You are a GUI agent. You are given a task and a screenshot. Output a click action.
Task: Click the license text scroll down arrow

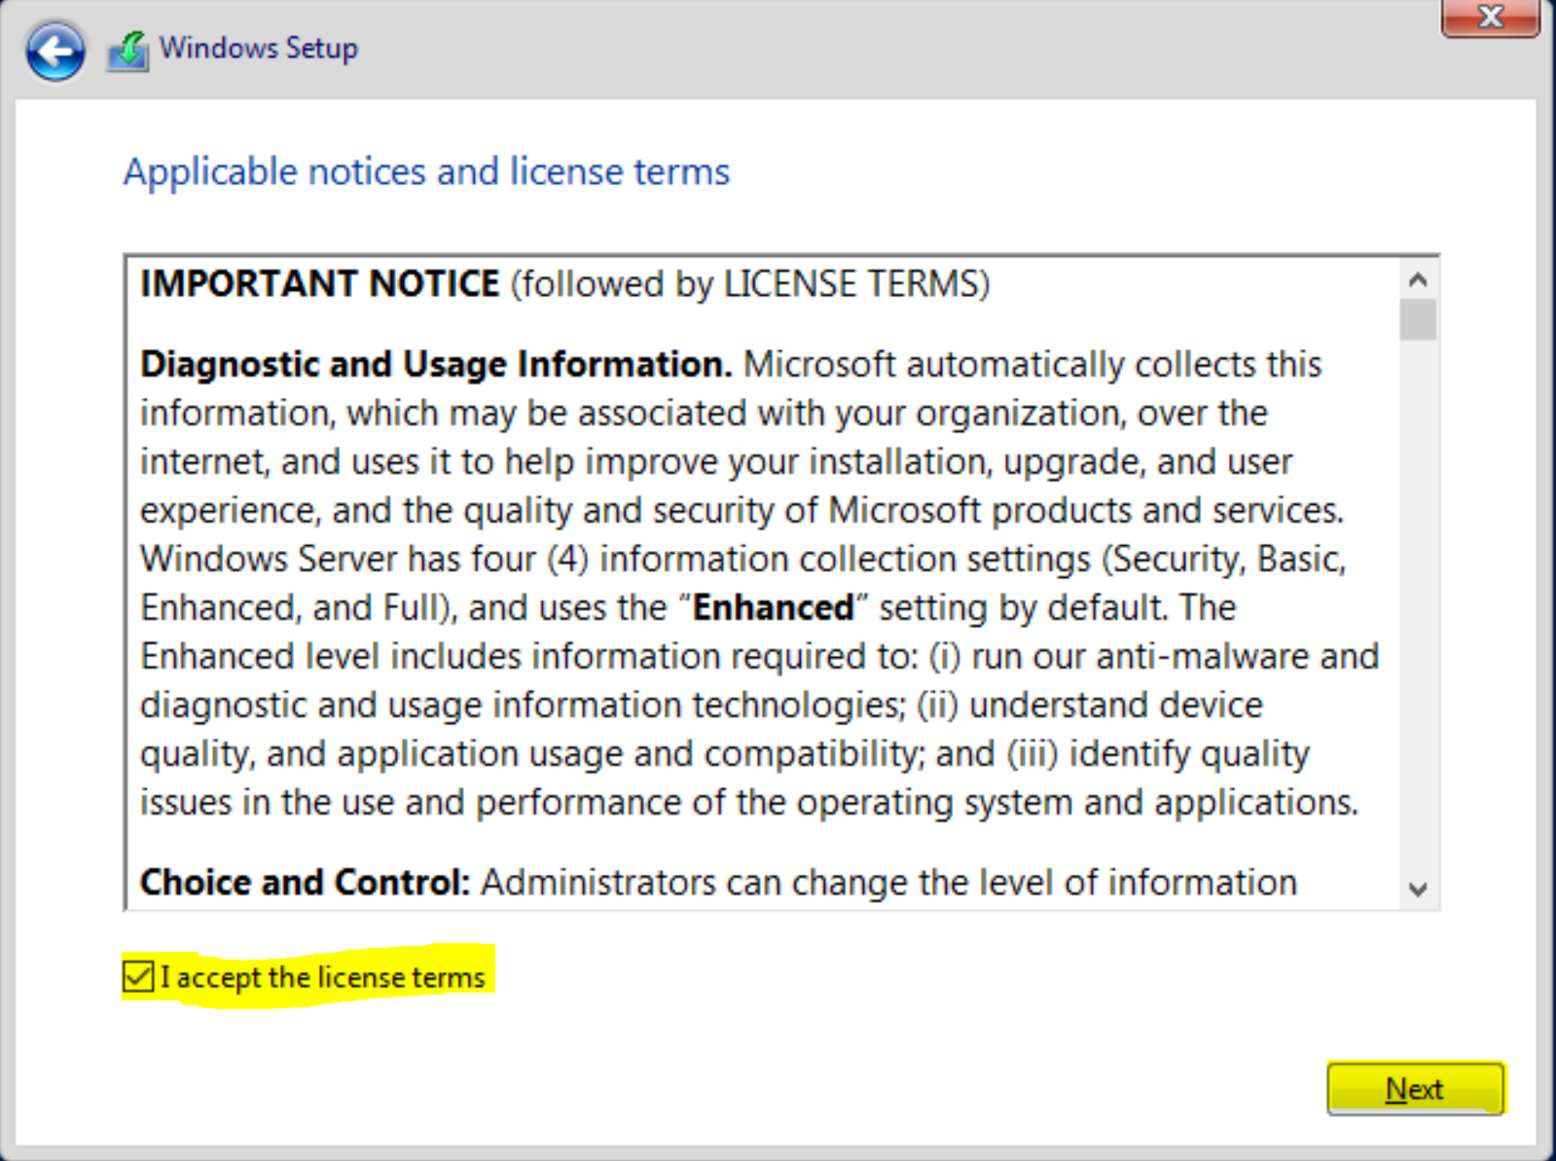point(1418,889)
